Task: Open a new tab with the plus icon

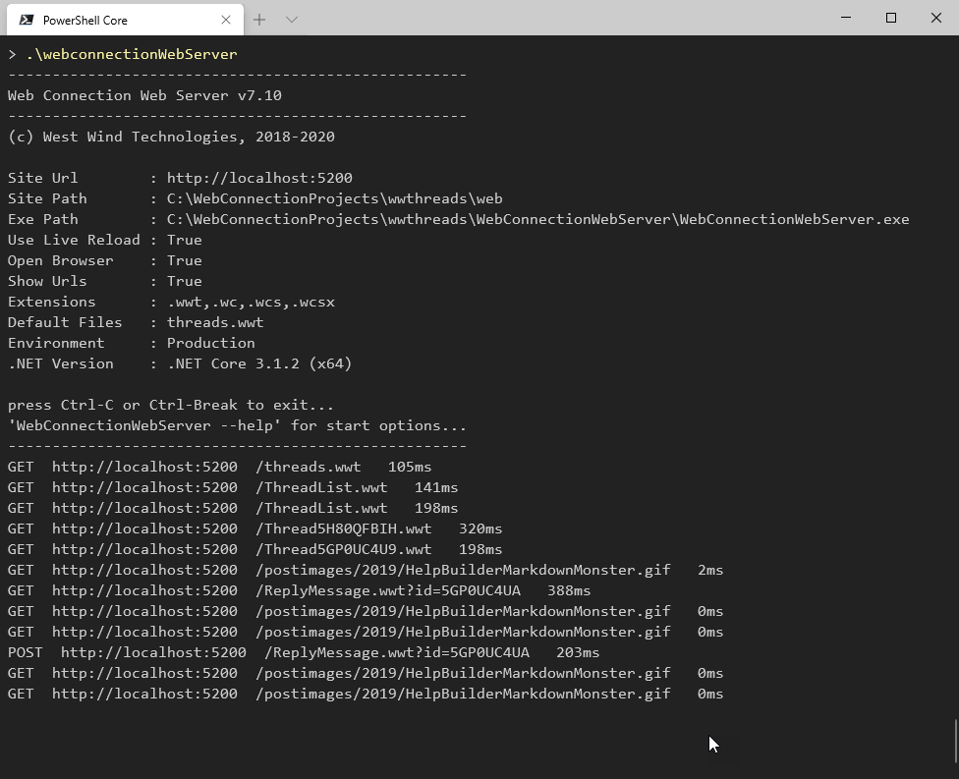Action: pos(259,20)
